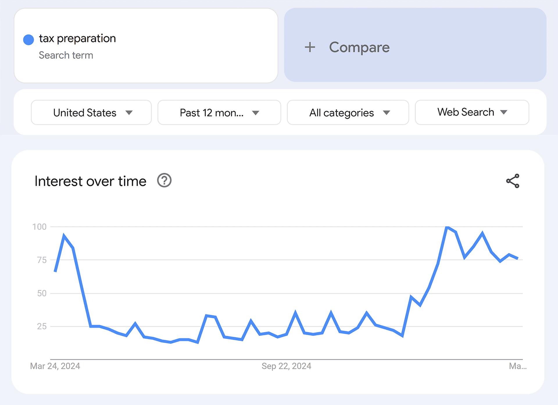Open the Web Search type dropdown
Viewport: 558px width, 405px height.
pos(472,112)
